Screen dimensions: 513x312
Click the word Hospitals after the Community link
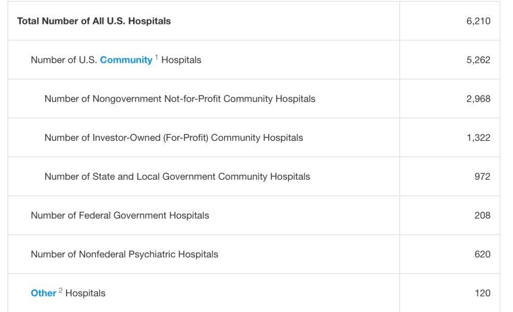click(181, 60)
